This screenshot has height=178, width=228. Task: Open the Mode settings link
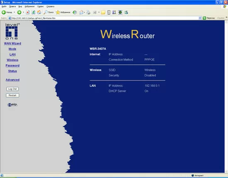point(12,49)
